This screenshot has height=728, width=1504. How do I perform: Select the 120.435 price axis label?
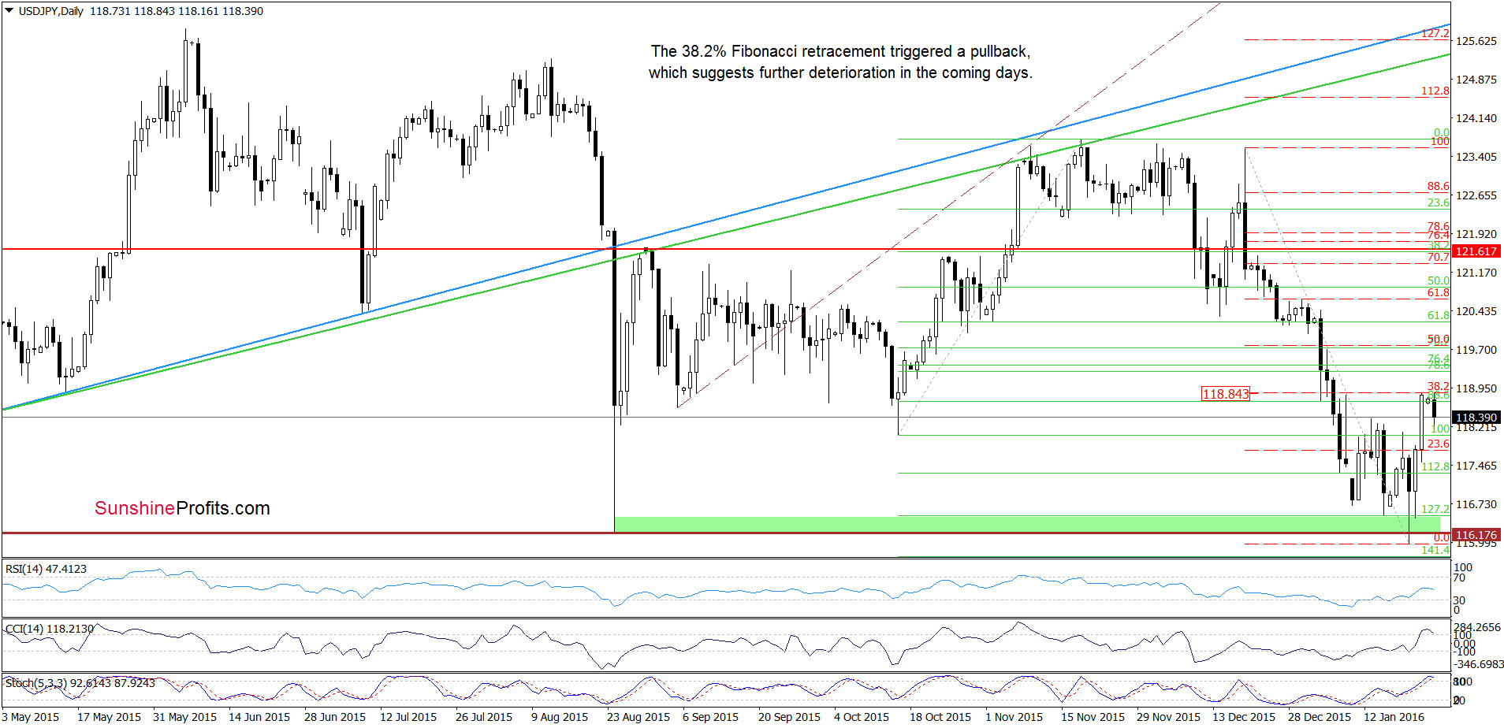point(1476,311)
